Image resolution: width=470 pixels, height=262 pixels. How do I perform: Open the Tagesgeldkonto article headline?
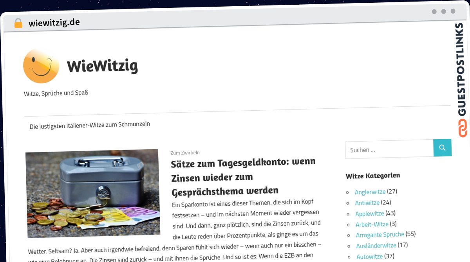[x=243, y=176]
